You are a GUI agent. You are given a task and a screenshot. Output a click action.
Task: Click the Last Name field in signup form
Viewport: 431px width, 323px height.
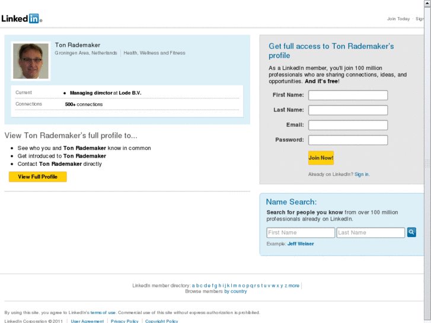(348, 110)
